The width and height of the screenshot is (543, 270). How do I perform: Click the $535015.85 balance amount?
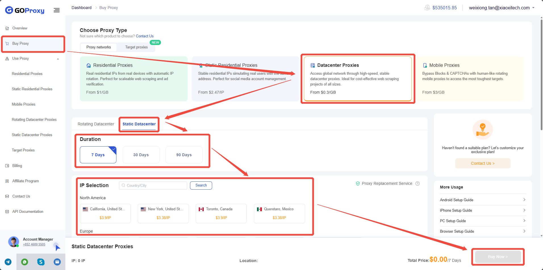(x=444, y=8)
